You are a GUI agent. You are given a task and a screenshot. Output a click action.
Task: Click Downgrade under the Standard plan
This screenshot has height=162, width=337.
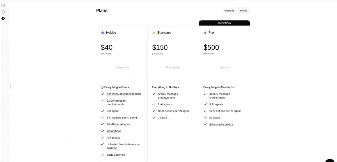pos(173,67)
